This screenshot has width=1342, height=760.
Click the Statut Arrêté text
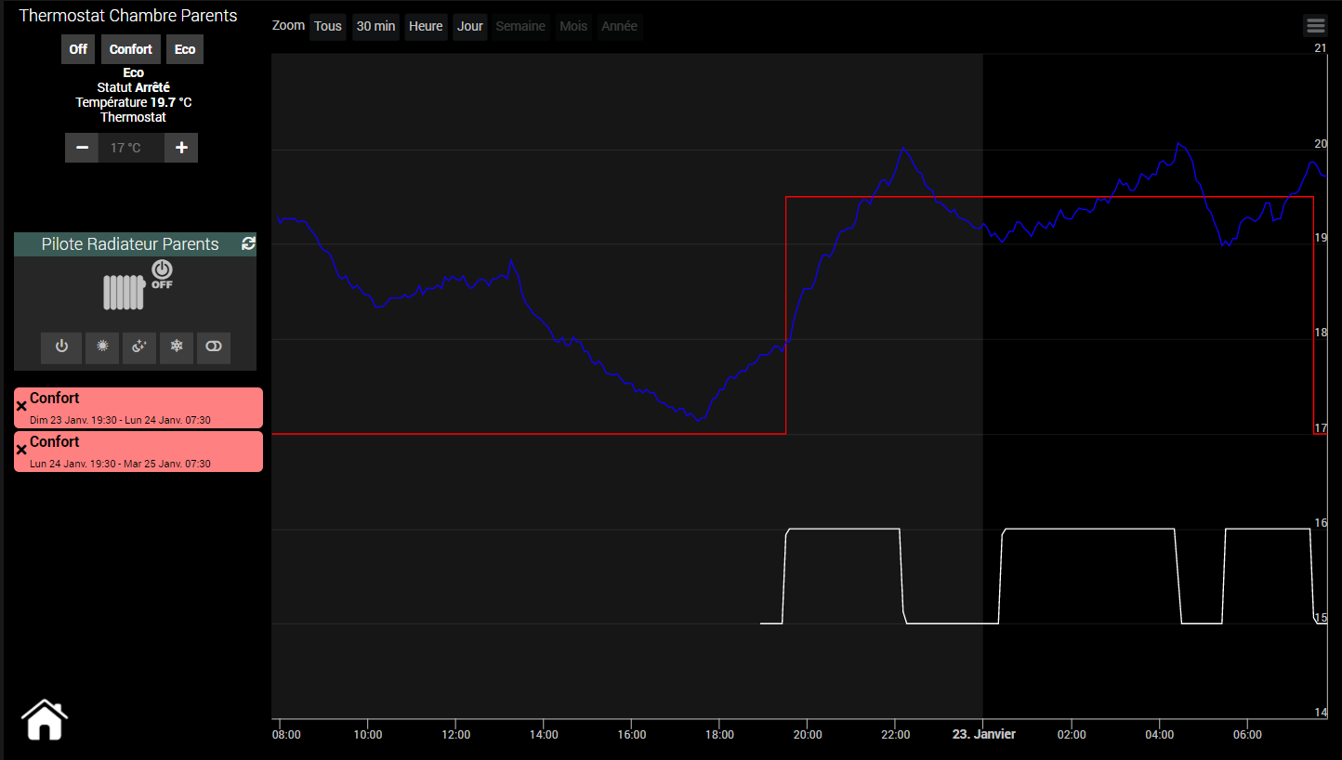[134, 87]
